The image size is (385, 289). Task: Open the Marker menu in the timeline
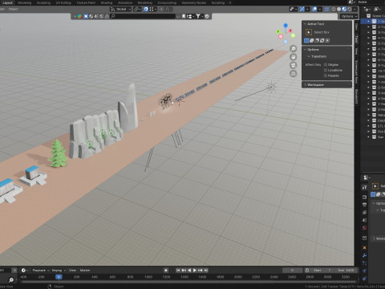click(x=85, y=271)
